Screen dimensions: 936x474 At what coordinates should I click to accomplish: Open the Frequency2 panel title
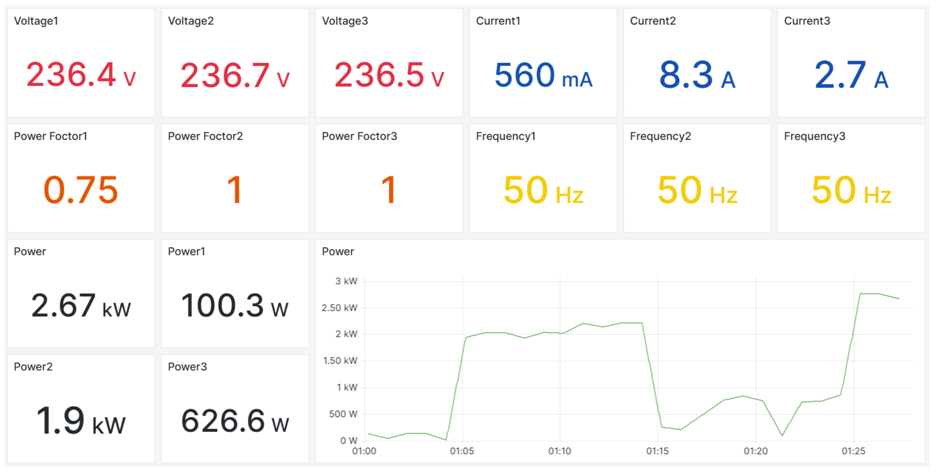click(x=661, y=136)
